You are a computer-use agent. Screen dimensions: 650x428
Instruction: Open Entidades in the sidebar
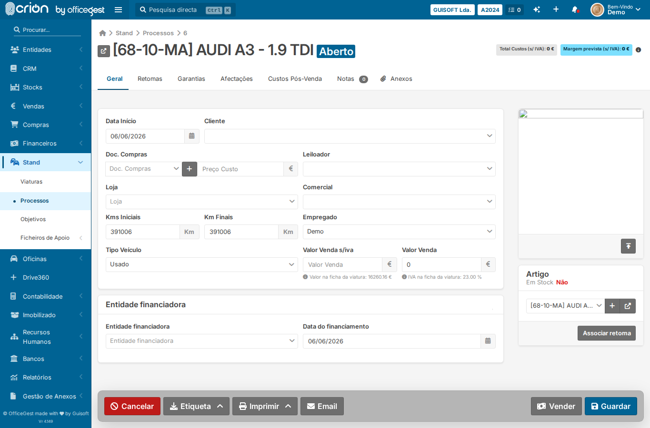click(46, 49)
